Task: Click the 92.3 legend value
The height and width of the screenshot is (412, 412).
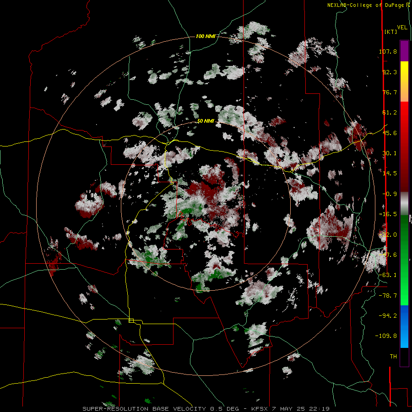Action: tap(390, 72)
